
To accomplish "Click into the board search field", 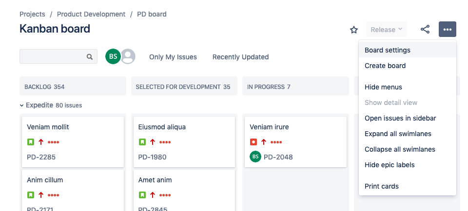I will click(x=52, y=57).
